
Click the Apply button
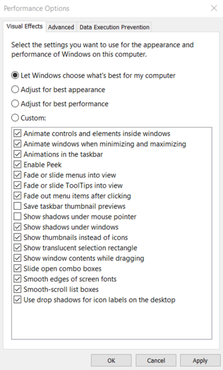point(200,360)
